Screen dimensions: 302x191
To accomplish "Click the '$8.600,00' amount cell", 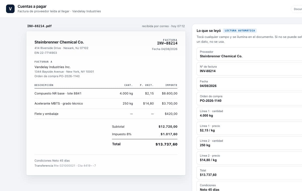I will tap(170, 93).
